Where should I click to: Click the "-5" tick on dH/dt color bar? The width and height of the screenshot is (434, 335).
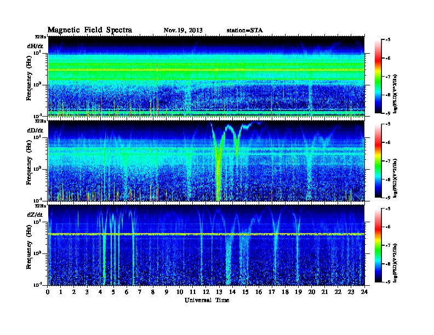click(388, 40)
